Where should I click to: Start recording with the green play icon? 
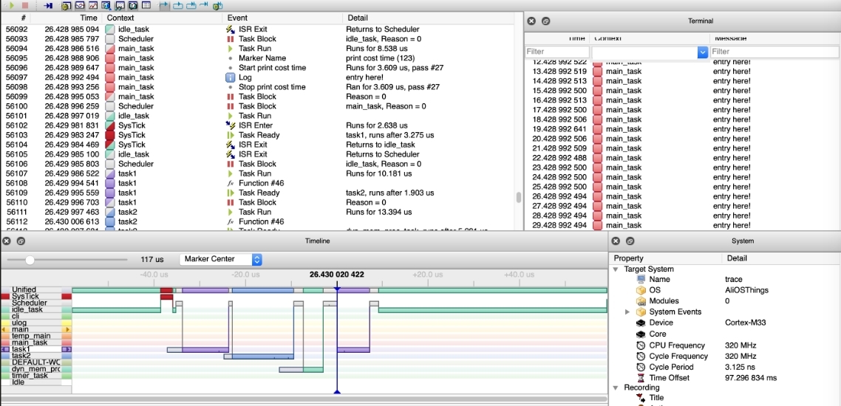(x=12, y=5)
